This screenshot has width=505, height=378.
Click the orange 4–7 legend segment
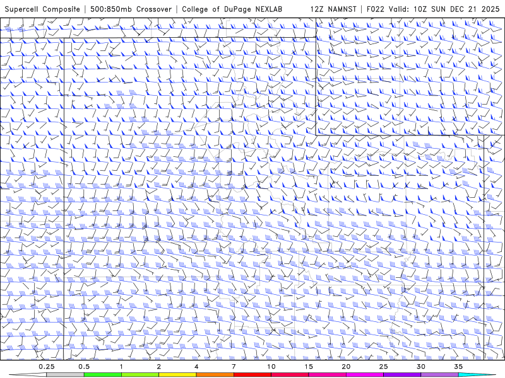coord(215,375)
